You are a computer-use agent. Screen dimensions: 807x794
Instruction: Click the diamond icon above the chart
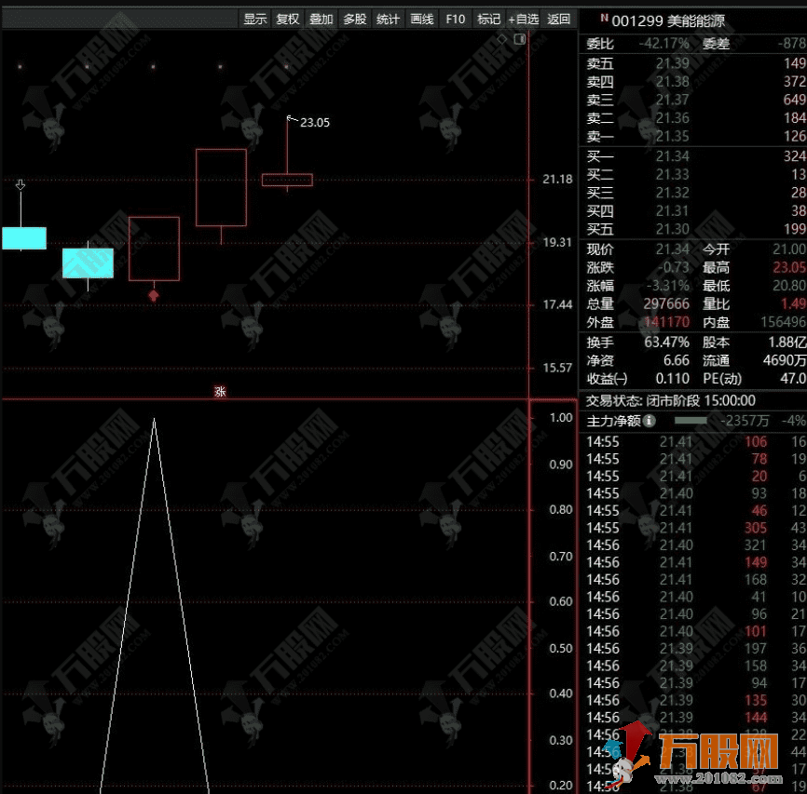pyautogui.click(x=502, y=39)
